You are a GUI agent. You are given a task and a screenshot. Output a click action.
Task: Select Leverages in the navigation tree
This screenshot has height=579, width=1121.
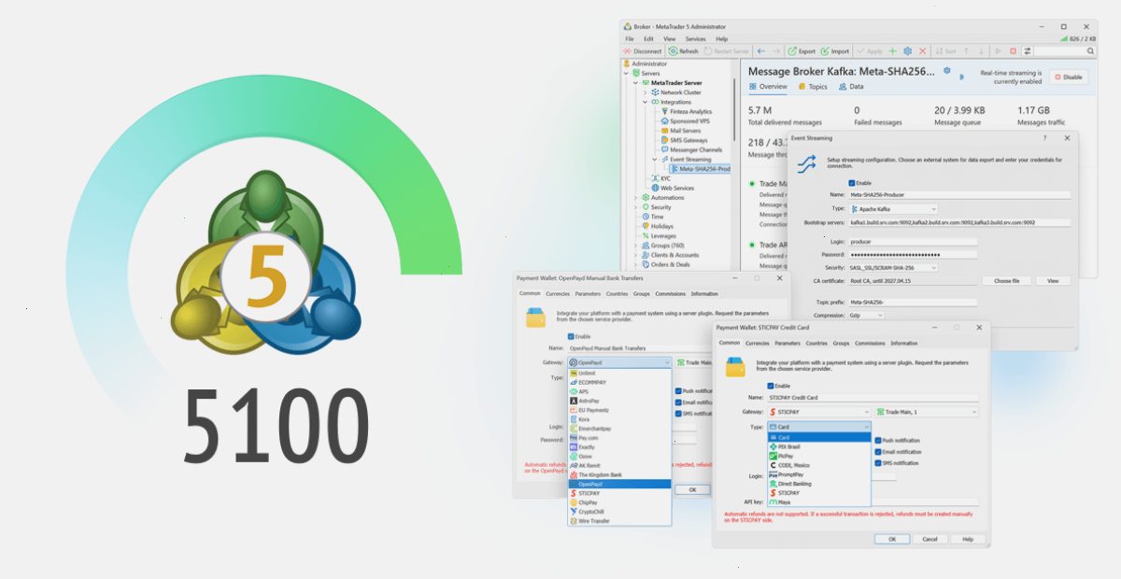tap(658, 236)
